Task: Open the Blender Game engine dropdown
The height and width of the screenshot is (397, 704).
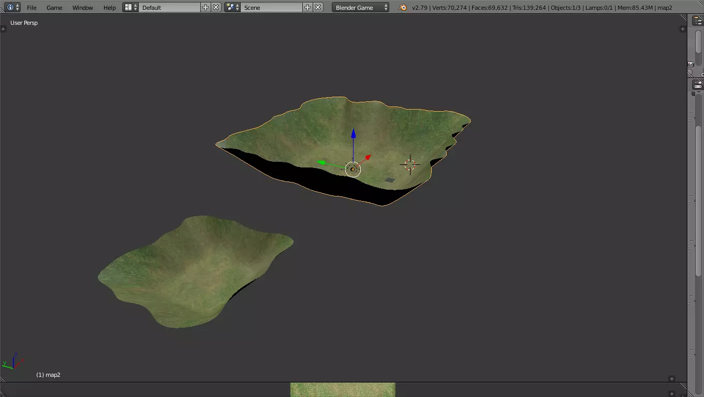Action: pos(360,7)
